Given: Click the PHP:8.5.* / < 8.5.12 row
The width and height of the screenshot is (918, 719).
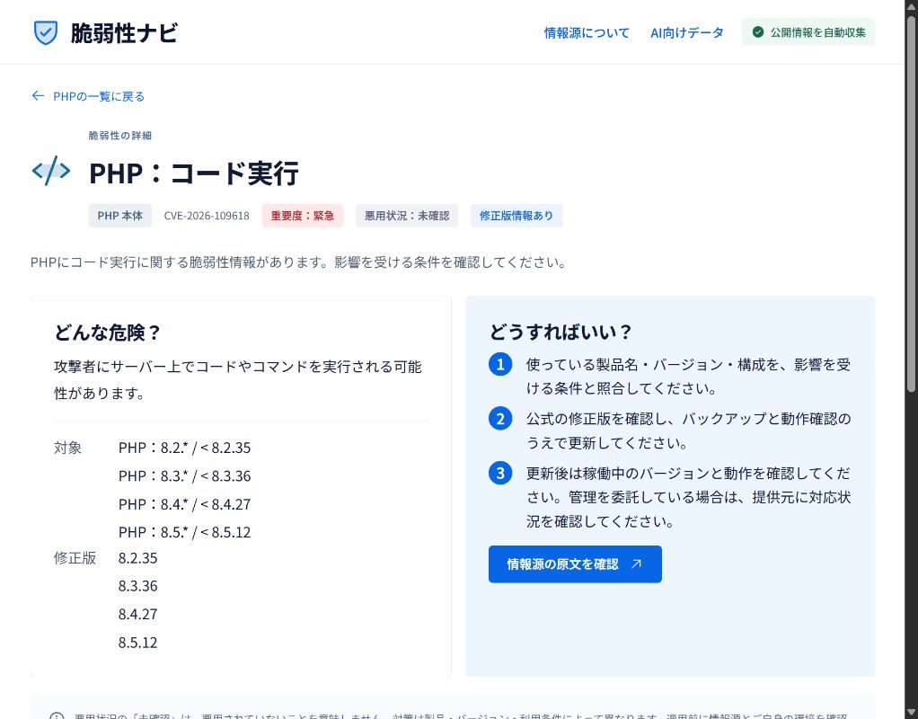Looking at the screenshot, I should (184, 532).
